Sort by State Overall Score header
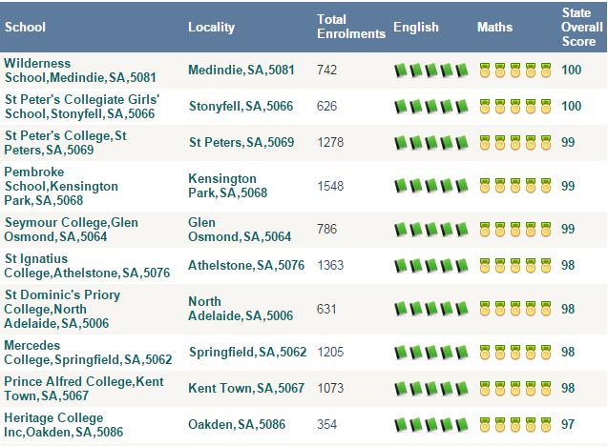Image resolution: width=608 pixels, height=446 pixels. (578, 27)
